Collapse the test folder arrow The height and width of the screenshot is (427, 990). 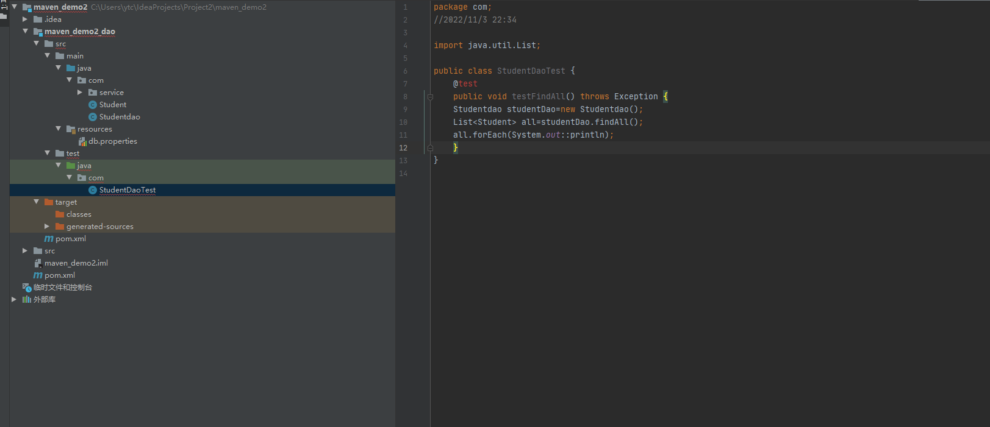pos(47,153)
